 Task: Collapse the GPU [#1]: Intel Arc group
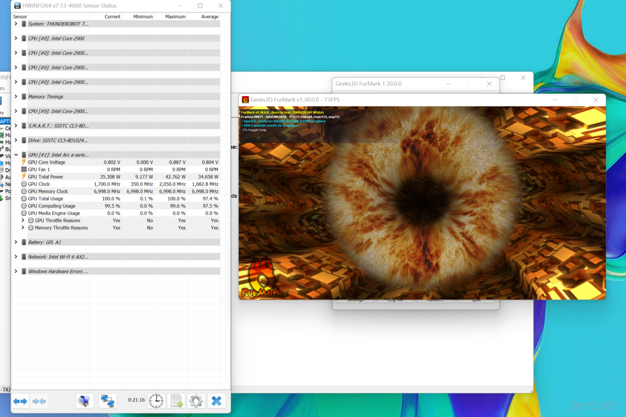point(16,154)
